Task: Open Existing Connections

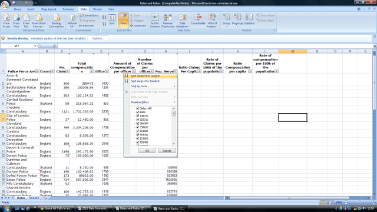Action: [57, 21]
